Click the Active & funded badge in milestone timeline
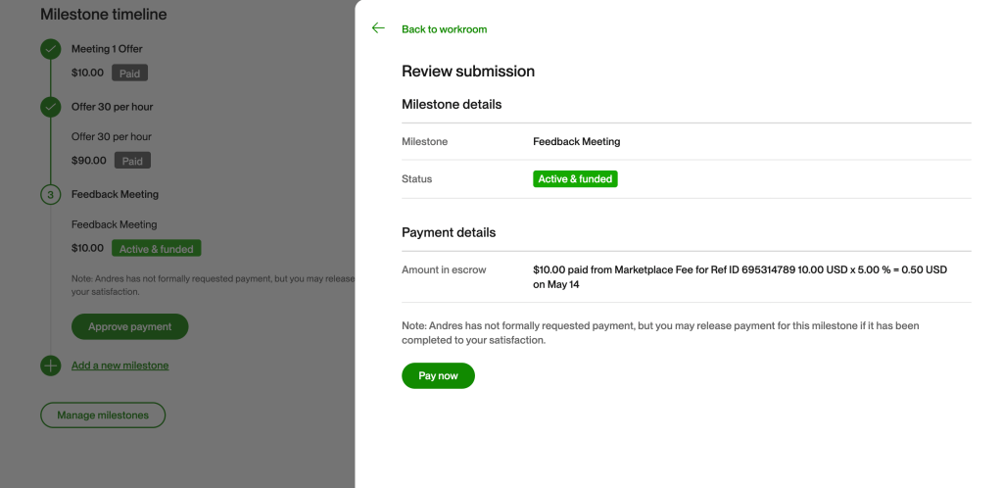This screenshot has height=488, width=1002. 157,248
